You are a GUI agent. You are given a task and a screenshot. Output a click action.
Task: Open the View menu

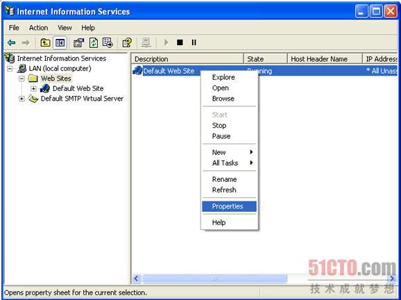65,28
